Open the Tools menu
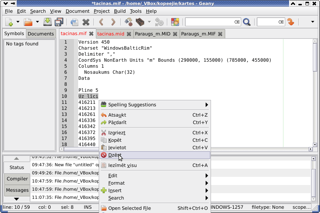Screen dimensions: 320x213 (136, 11)
